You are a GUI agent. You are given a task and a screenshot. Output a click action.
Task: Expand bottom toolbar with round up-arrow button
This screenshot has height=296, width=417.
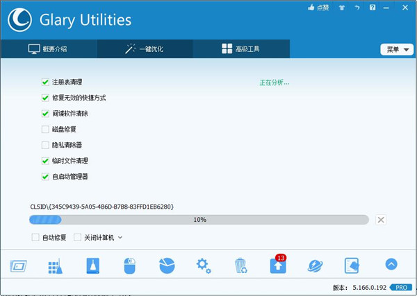(x=391, y=265)
